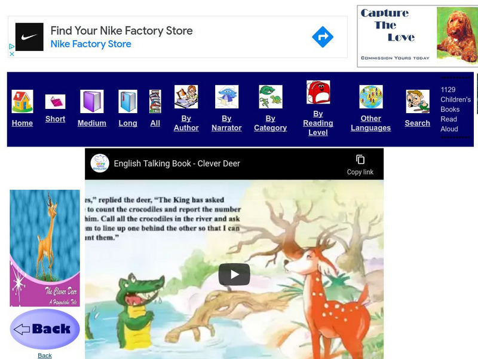
Task: Click the Long blue book icon
Action: click(x=128, y=101)
